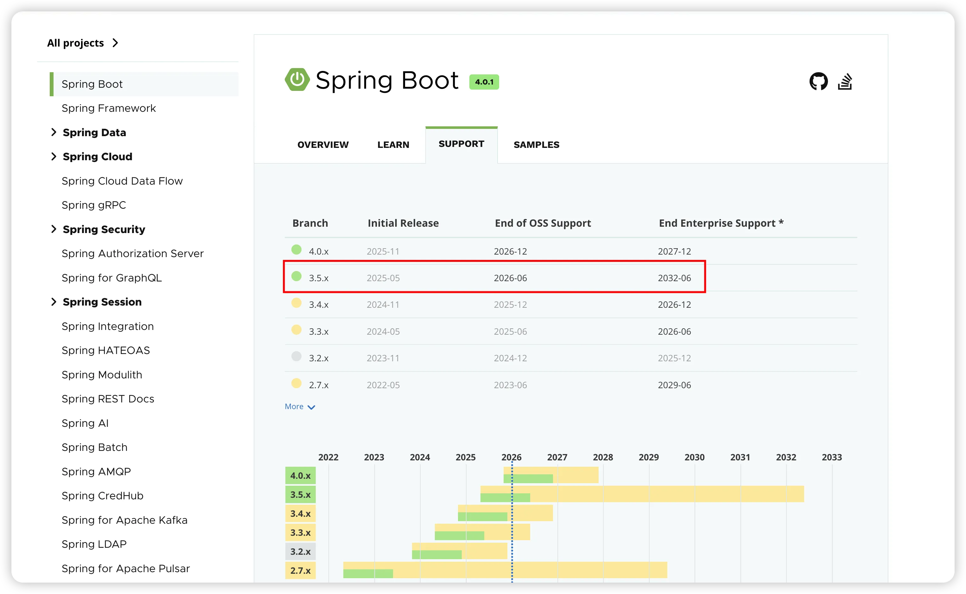Click the Spring Boot power logo
966x594 pixels.
tap(297, 79)
